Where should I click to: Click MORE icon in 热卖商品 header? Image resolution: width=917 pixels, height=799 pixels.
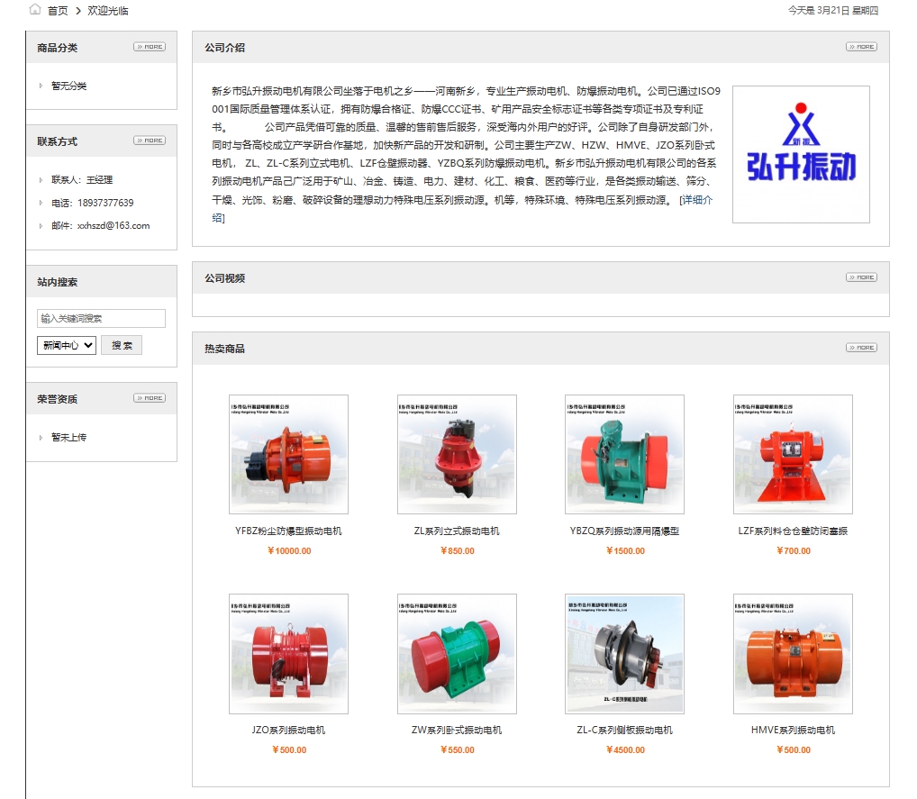click(860, 348)
